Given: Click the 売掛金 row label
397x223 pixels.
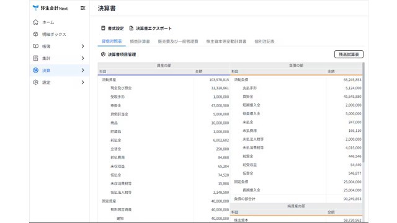Looking at the screenshot, I should (116, 105).
